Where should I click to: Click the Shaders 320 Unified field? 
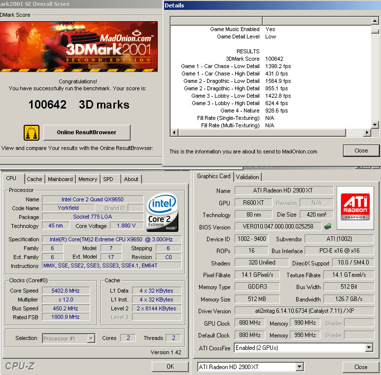click(262, 262)
